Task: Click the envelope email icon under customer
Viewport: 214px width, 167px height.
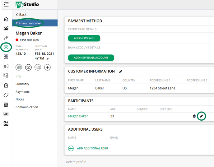Action: [28, 67]
